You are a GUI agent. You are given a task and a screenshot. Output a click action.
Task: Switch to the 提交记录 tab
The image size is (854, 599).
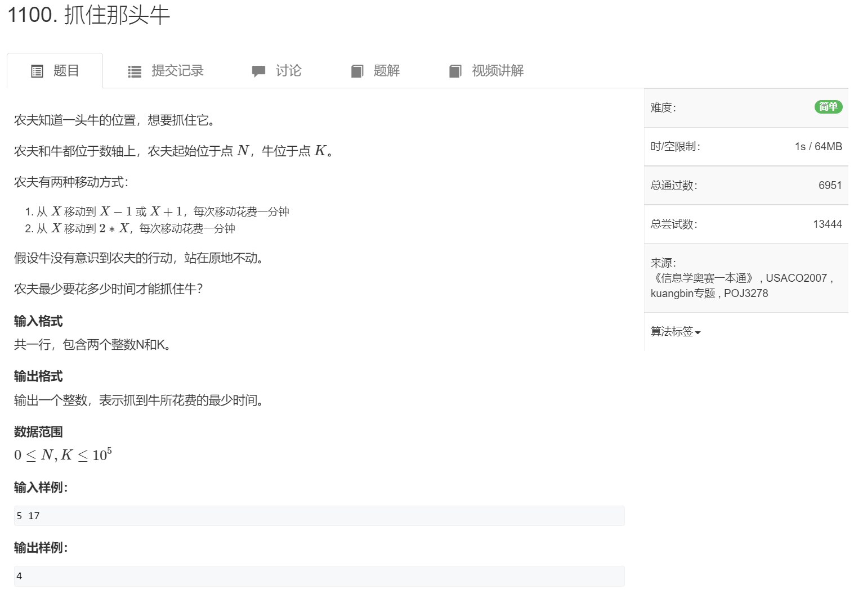coord(177,71)
